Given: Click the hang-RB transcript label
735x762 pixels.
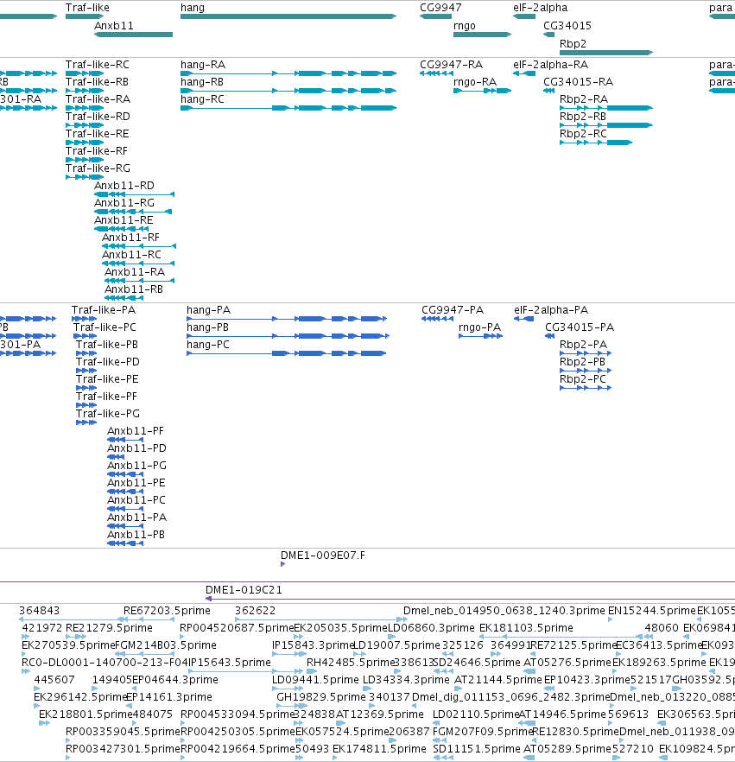Looking at the screenshot, I should tap(202, 81).
